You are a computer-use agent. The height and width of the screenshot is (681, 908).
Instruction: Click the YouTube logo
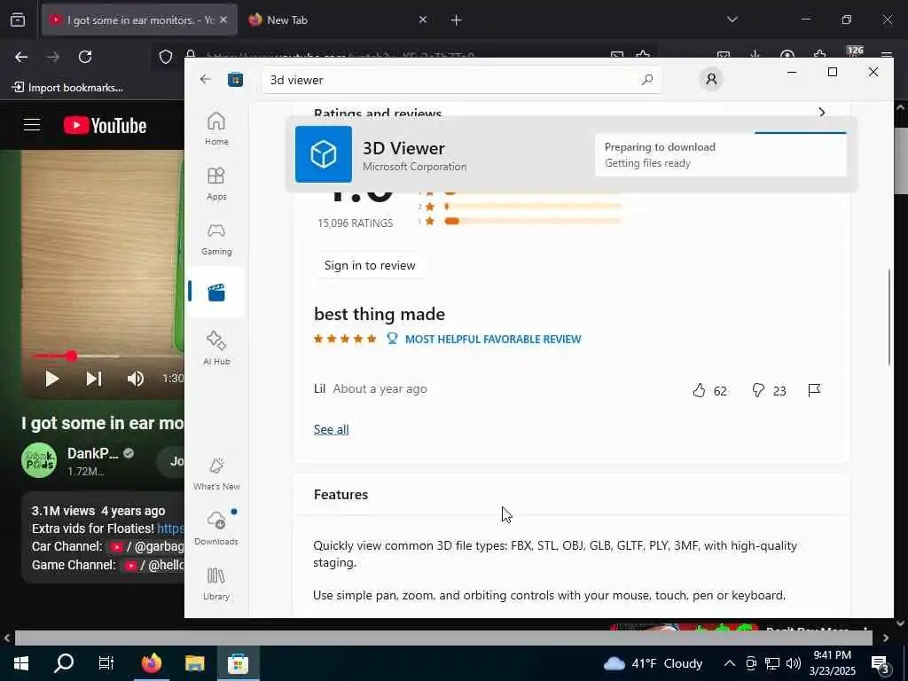[x=105, y=125]
